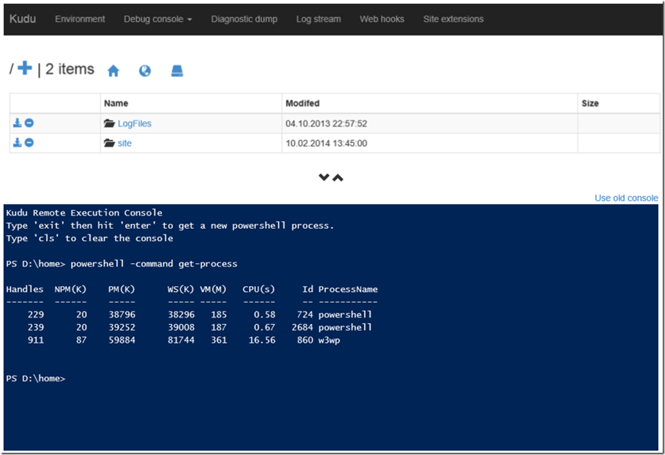
Task: Open site root via globe icon
Action: point(144,70)
